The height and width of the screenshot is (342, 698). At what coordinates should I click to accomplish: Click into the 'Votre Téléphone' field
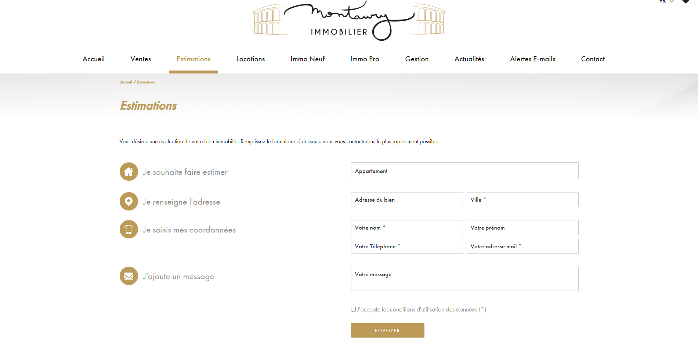406,246
